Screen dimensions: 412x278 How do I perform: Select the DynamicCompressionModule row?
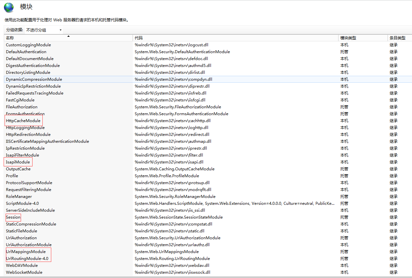34,79
